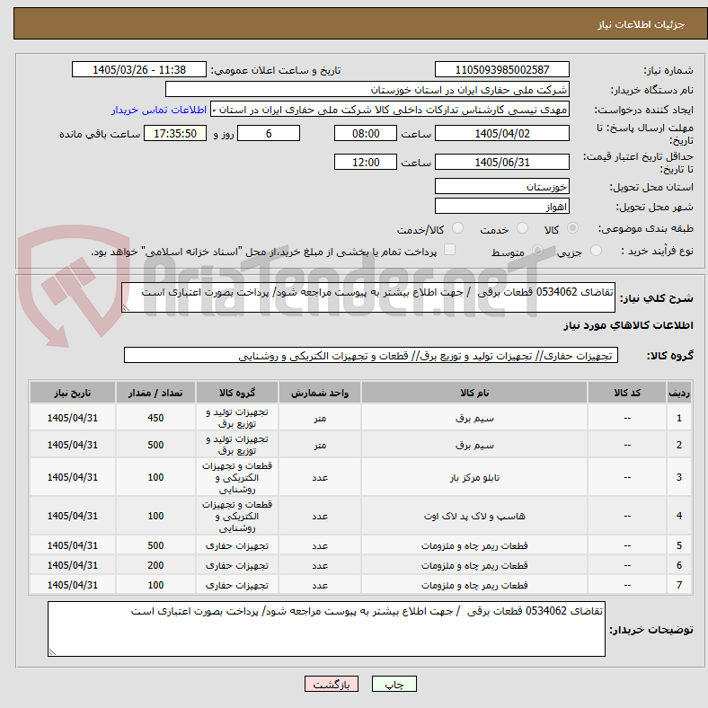Screen dimensions: 708x708
Task: Click قطعات ریمر چاه و ملزومات in row 7
Action: (474, 585)
